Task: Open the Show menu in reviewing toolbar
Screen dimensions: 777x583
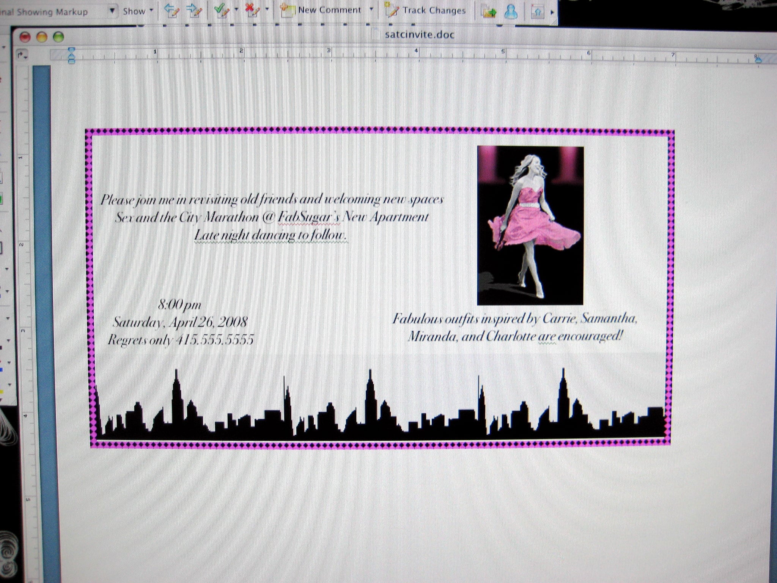Action: click(x=138, y=11)
